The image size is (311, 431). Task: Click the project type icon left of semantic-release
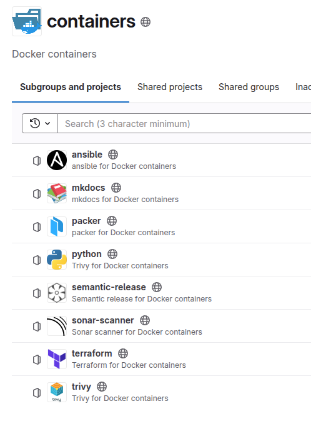pos(37,293)
